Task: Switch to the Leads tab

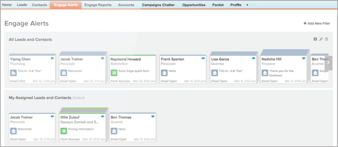Action: tap(22, 5)
